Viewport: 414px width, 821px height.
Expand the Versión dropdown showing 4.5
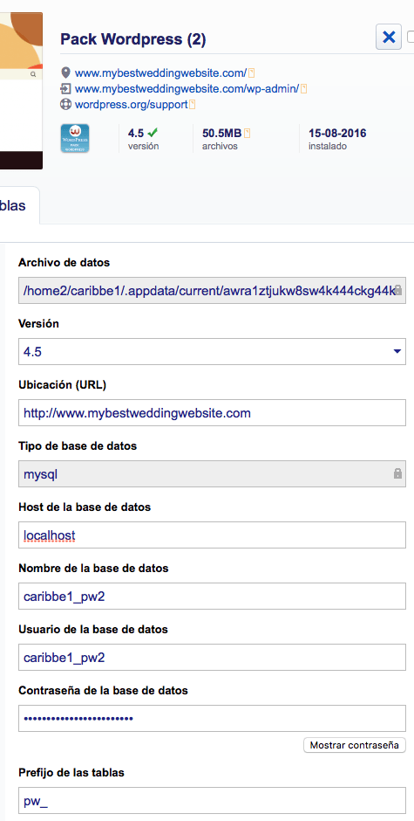[212, 351]
